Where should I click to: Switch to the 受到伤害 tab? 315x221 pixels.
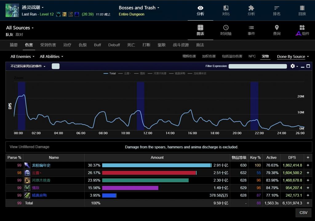coord(48,45)
